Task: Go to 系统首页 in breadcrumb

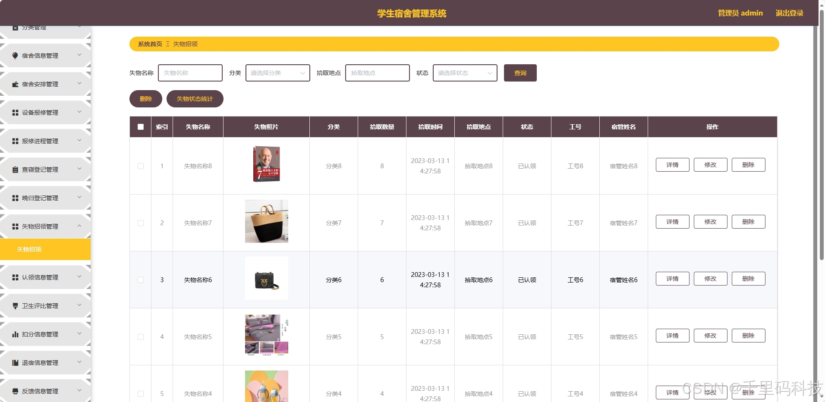Action: [150, 44]
